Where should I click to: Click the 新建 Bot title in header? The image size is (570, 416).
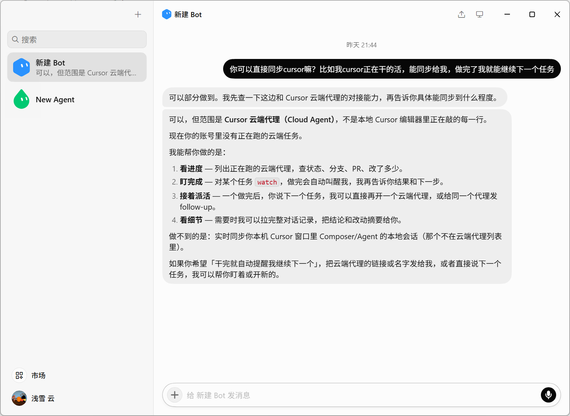coord(188,15)
